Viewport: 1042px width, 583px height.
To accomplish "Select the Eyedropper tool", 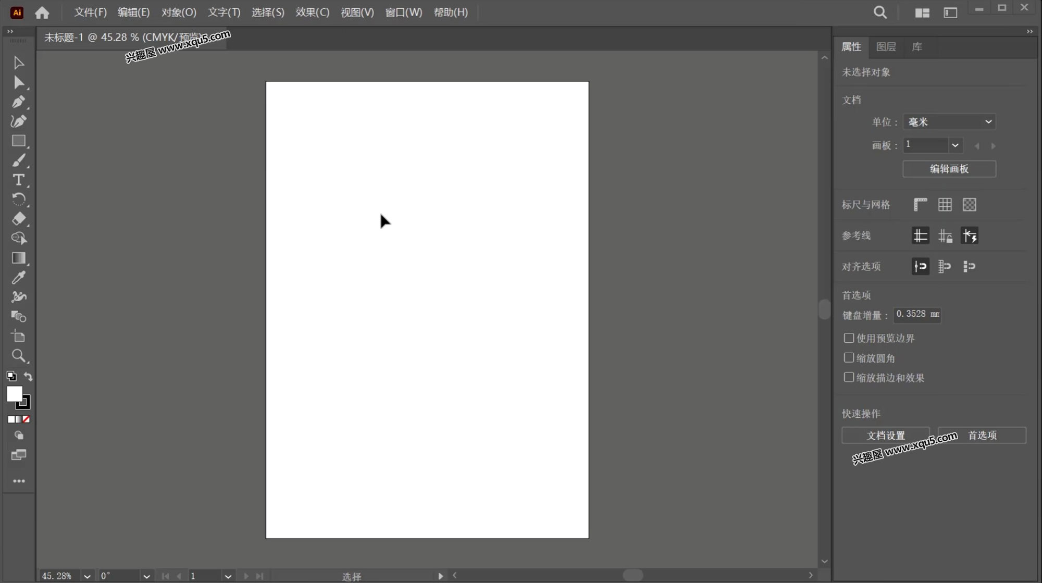I will [19, 277].
